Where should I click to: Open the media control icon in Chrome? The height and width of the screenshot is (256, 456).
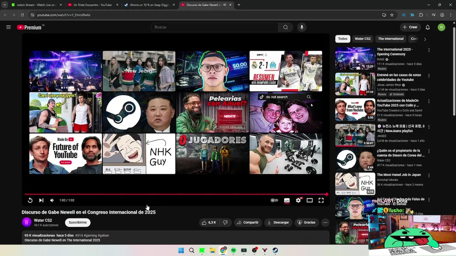click(x=434, y=15)
